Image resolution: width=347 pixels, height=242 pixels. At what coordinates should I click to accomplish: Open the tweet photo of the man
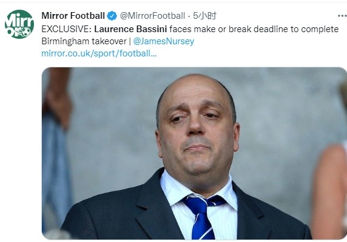click(194, 153)
